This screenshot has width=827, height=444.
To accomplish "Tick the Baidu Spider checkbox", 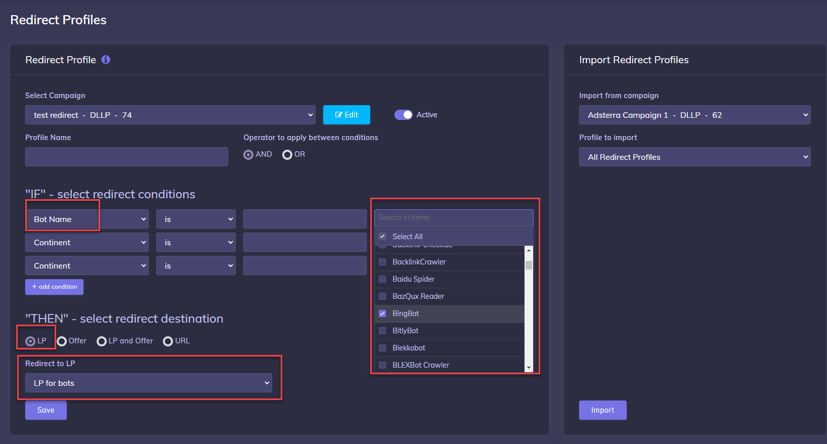I will [382, 279].
